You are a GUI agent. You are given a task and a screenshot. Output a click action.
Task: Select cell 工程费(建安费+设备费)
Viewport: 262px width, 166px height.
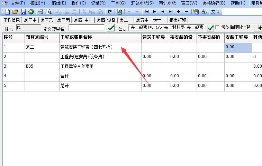pos(100,58)
